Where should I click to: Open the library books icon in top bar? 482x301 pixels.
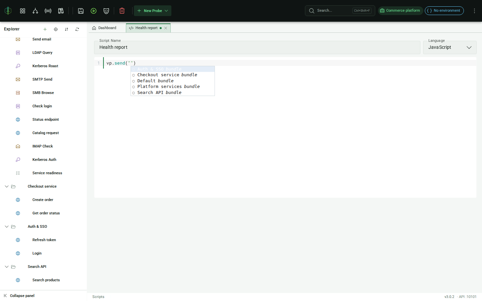(x=61, y=11)
